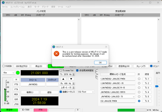This screenshot has width=162, height=112.
Task: Click the Tx 2 send button
Action: [x=147, y=83]
